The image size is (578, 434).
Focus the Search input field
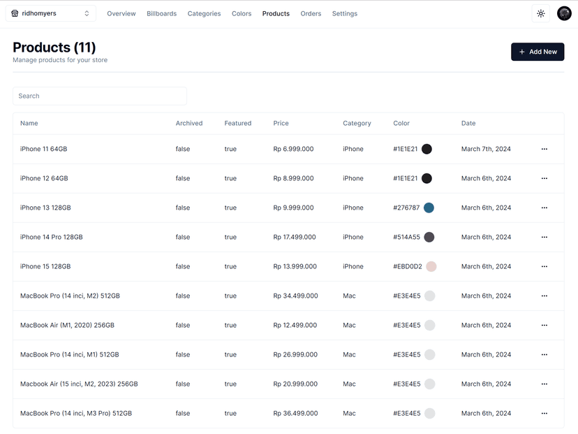pyautogui.click(x=100, y=96)
